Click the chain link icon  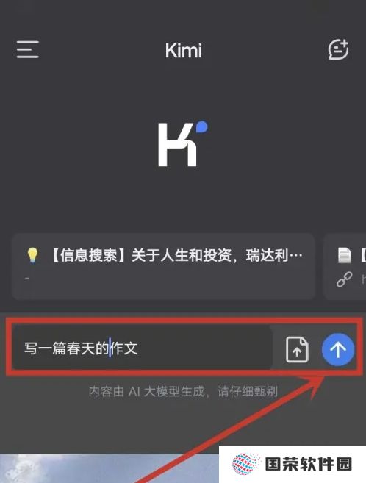point(344,279)
